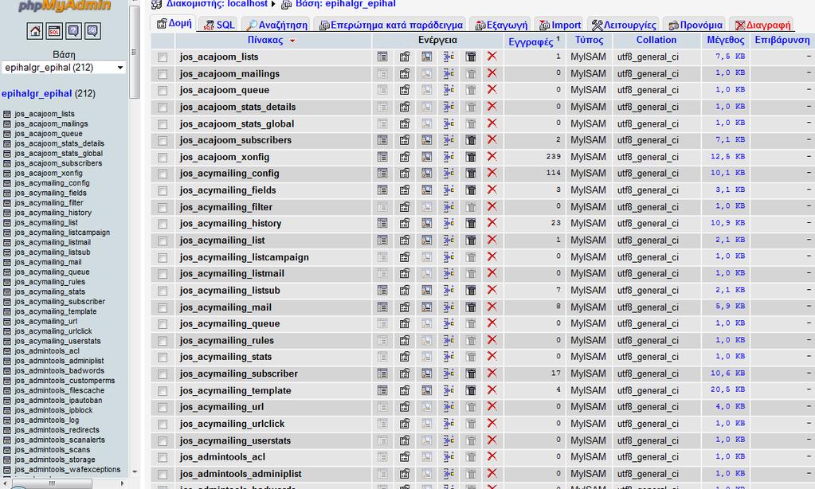Click size 20,5 KB of jos_acymailing_template
This screenshot has height=489, width=815.
(727, 389)
